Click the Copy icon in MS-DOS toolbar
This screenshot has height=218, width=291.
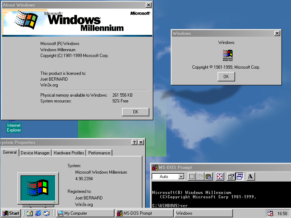coord(200,177)
